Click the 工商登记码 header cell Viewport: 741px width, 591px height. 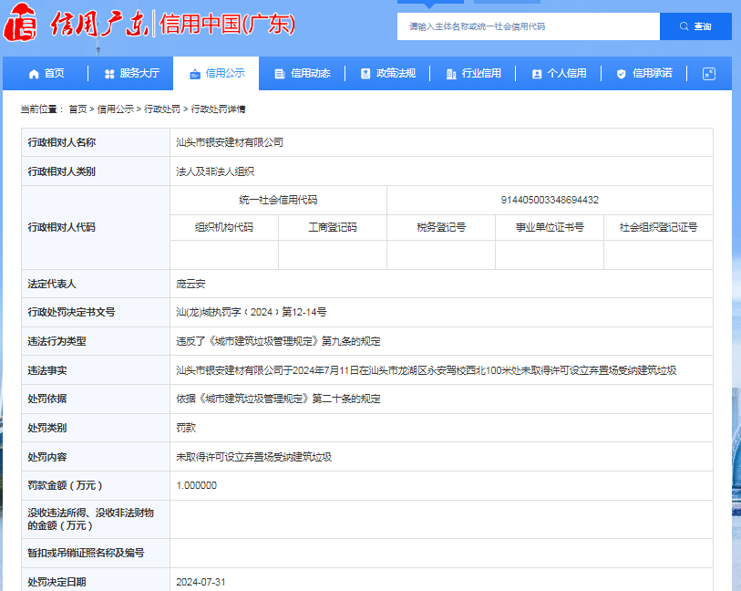(x=333, y=227)
